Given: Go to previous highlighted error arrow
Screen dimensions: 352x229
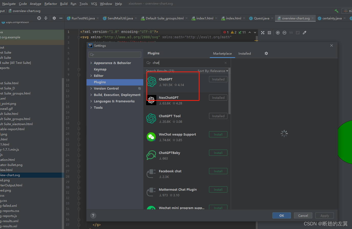Looking at the screenshot, I should (250, 32).
